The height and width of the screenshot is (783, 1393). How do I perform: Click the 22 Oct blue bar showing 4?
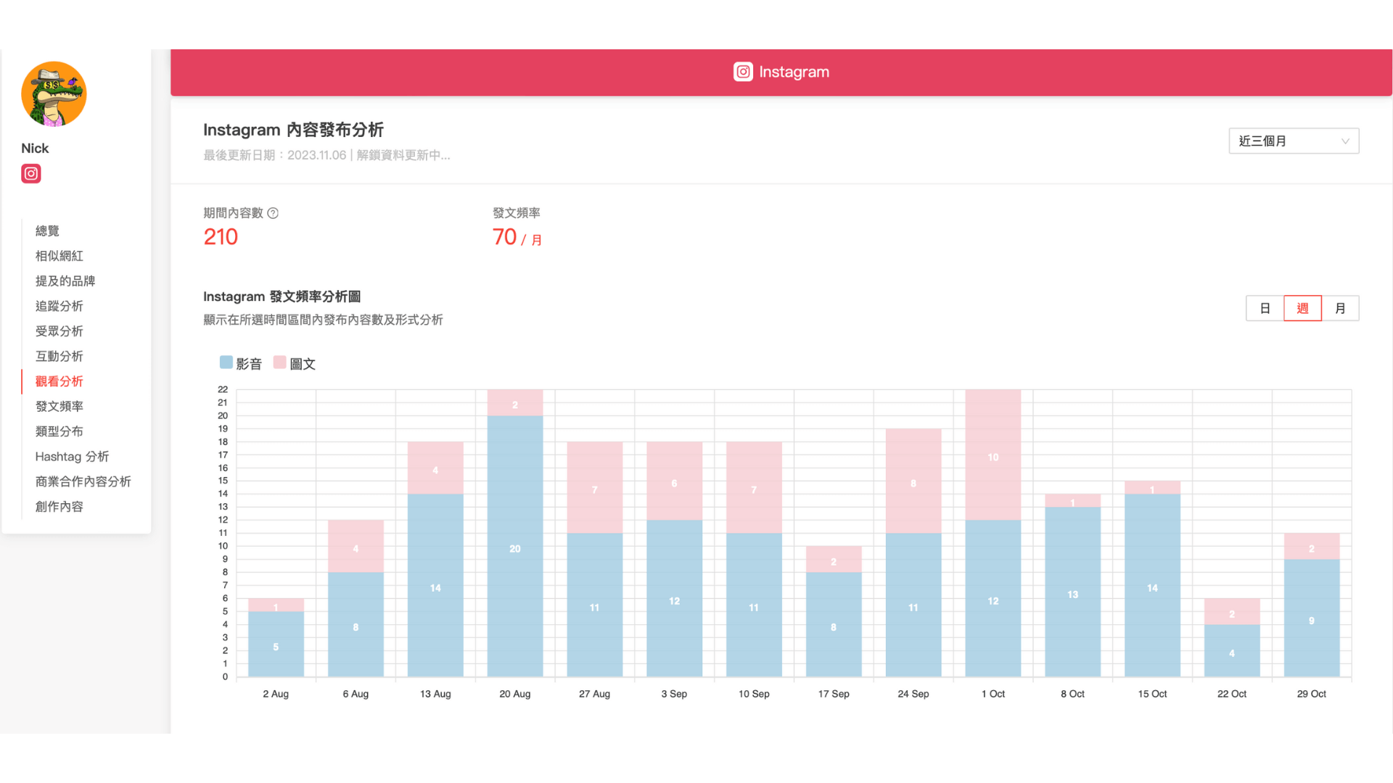pyautogui.click(x=1232, y=651)
